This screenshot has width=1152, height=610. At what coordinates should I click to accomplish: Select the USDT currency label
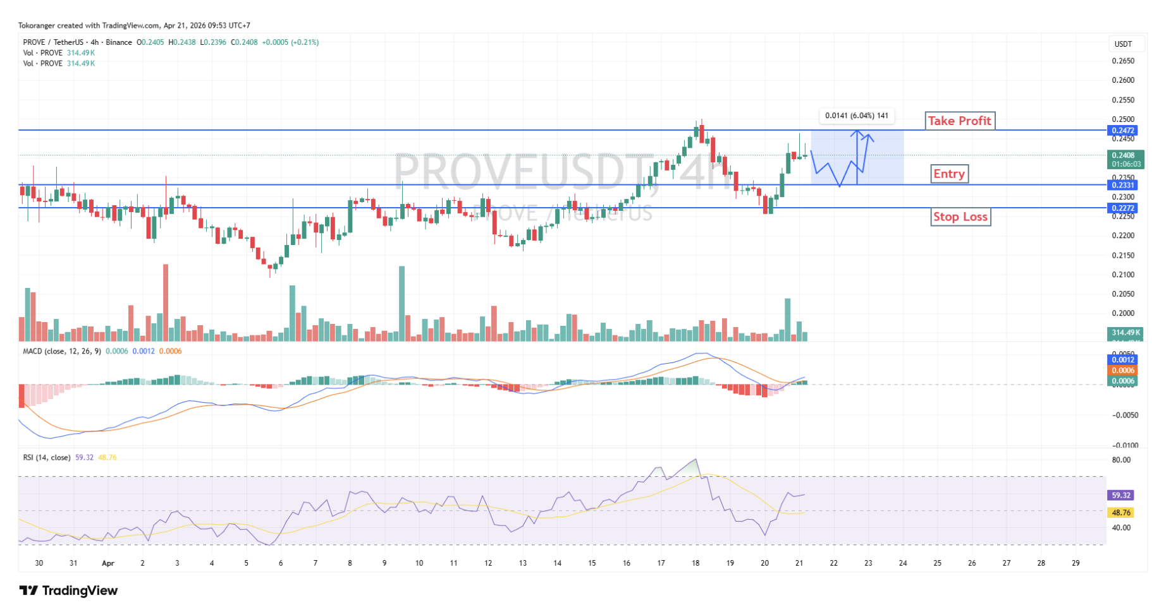coord(1123,44)
